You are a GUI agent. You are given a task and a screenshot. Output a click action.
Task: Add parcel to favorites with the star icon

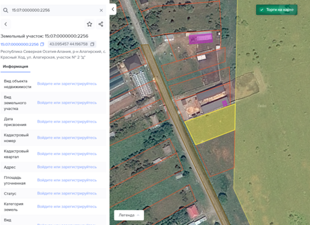tap(89, 24)
